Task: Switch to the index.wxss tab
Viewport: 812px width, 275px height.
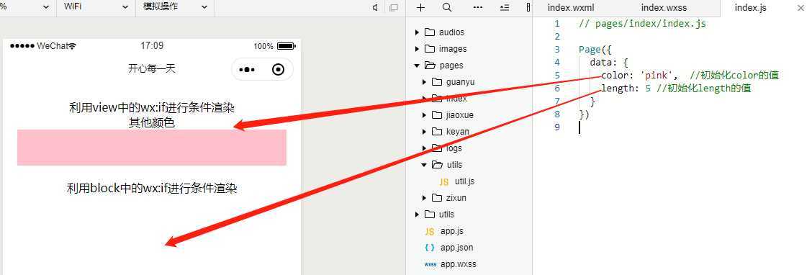Action: coord(664,8)
